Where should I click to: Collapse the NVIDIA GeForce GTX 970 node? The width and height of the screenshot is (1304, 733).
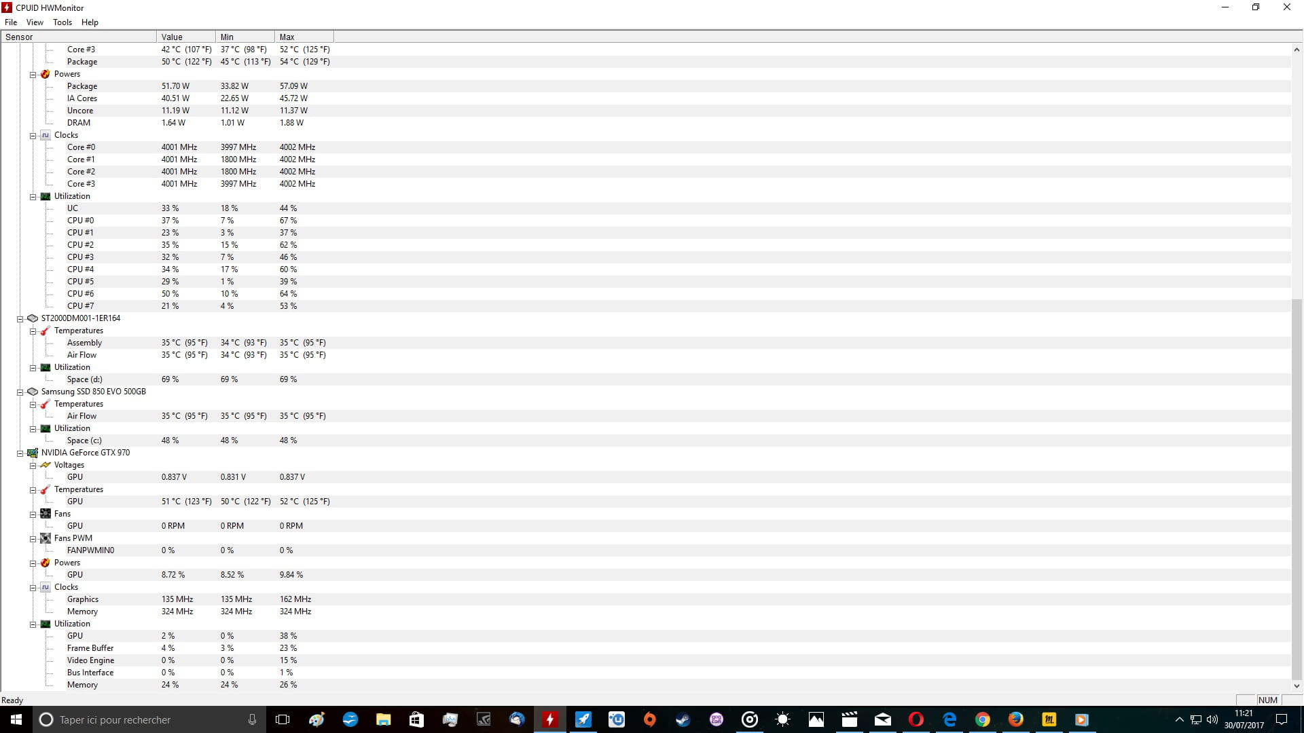pos(20,453)
